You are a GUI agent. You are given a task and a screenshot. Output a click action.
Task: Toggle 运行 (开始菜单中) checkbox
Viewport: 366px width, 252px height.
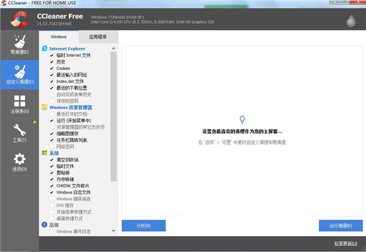pyautogui.click(x=52, y=121)
